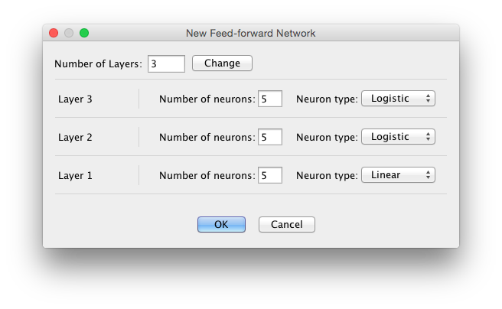502x309 pixels.
Task: Click the Number of Layers label text
Action: pos(99,63)
